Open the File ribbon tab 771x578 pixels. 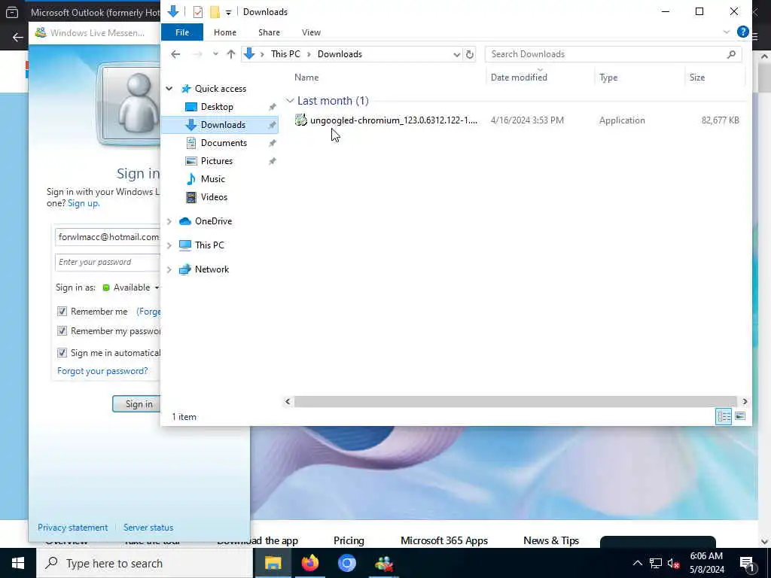(x=182, y=32)
